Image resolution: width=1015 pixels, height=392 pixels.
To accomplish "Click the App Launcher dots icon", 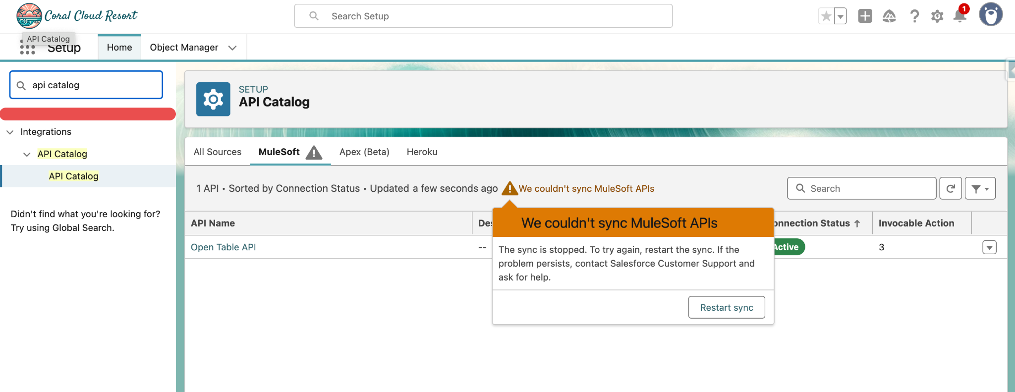I will 27,49.
